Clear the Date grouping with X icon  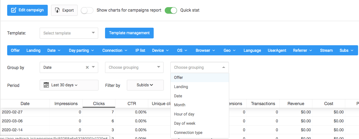click(87, 68)
